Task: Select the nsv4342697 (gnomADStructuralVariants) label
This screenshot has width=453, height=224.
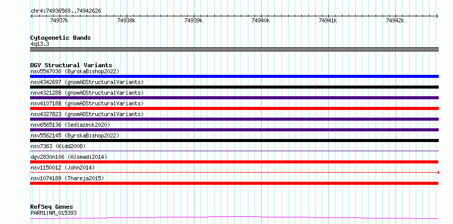Action: point(87,82)
